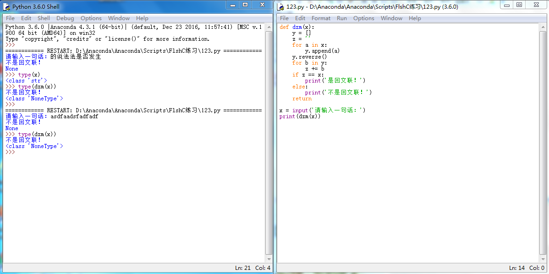Open the Help menu in the 123.py editor
The width and height of the screenshot is (549, 274).
click(x=415, y=18)
